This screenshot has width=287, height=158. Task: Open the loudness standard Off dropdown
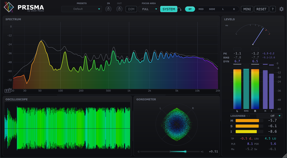[269, 116]
